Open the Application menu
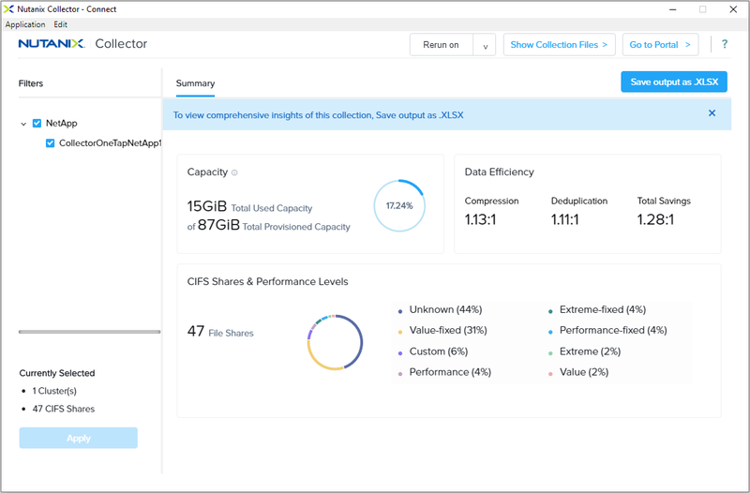The image size is (750, 493). click(25, 24)
